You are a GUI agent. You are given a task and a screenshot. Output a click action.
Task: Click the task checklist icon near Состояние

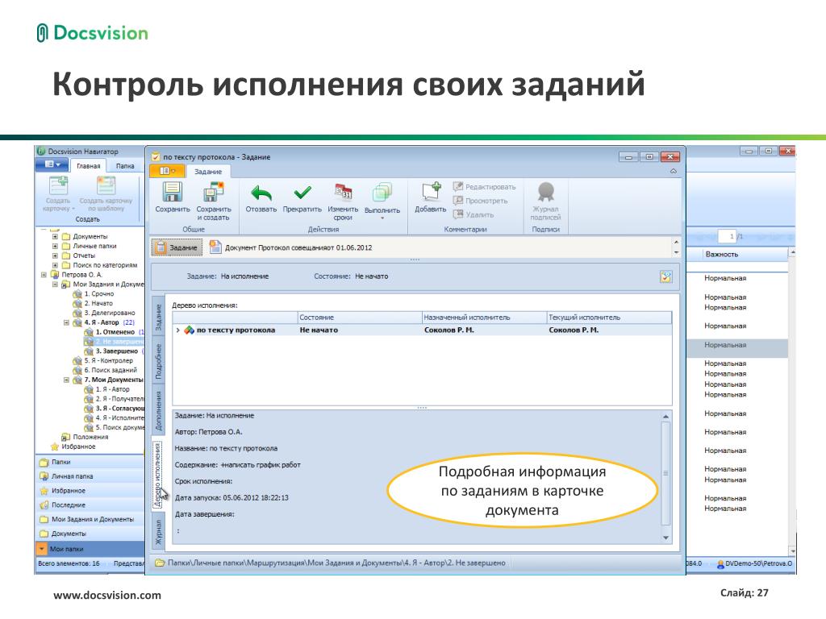click(665, 276)
